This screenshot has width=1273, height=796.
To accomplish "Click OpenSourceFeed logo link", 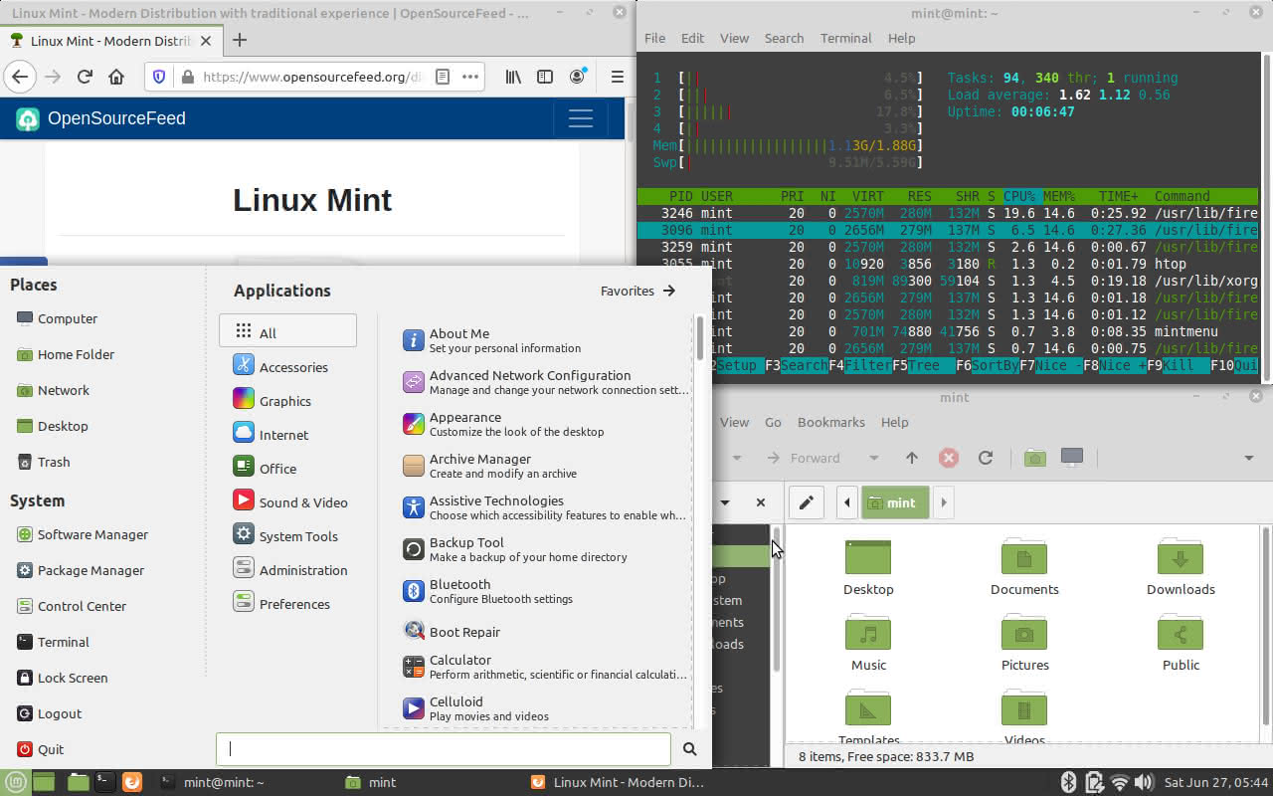I will (101, 118).
